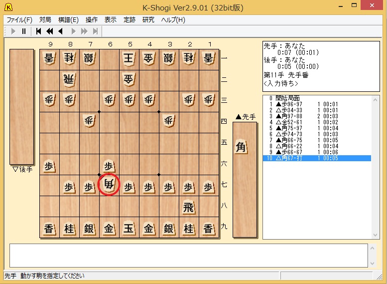Select the sente gold (金) on 6九

click(x=109, y=228)
